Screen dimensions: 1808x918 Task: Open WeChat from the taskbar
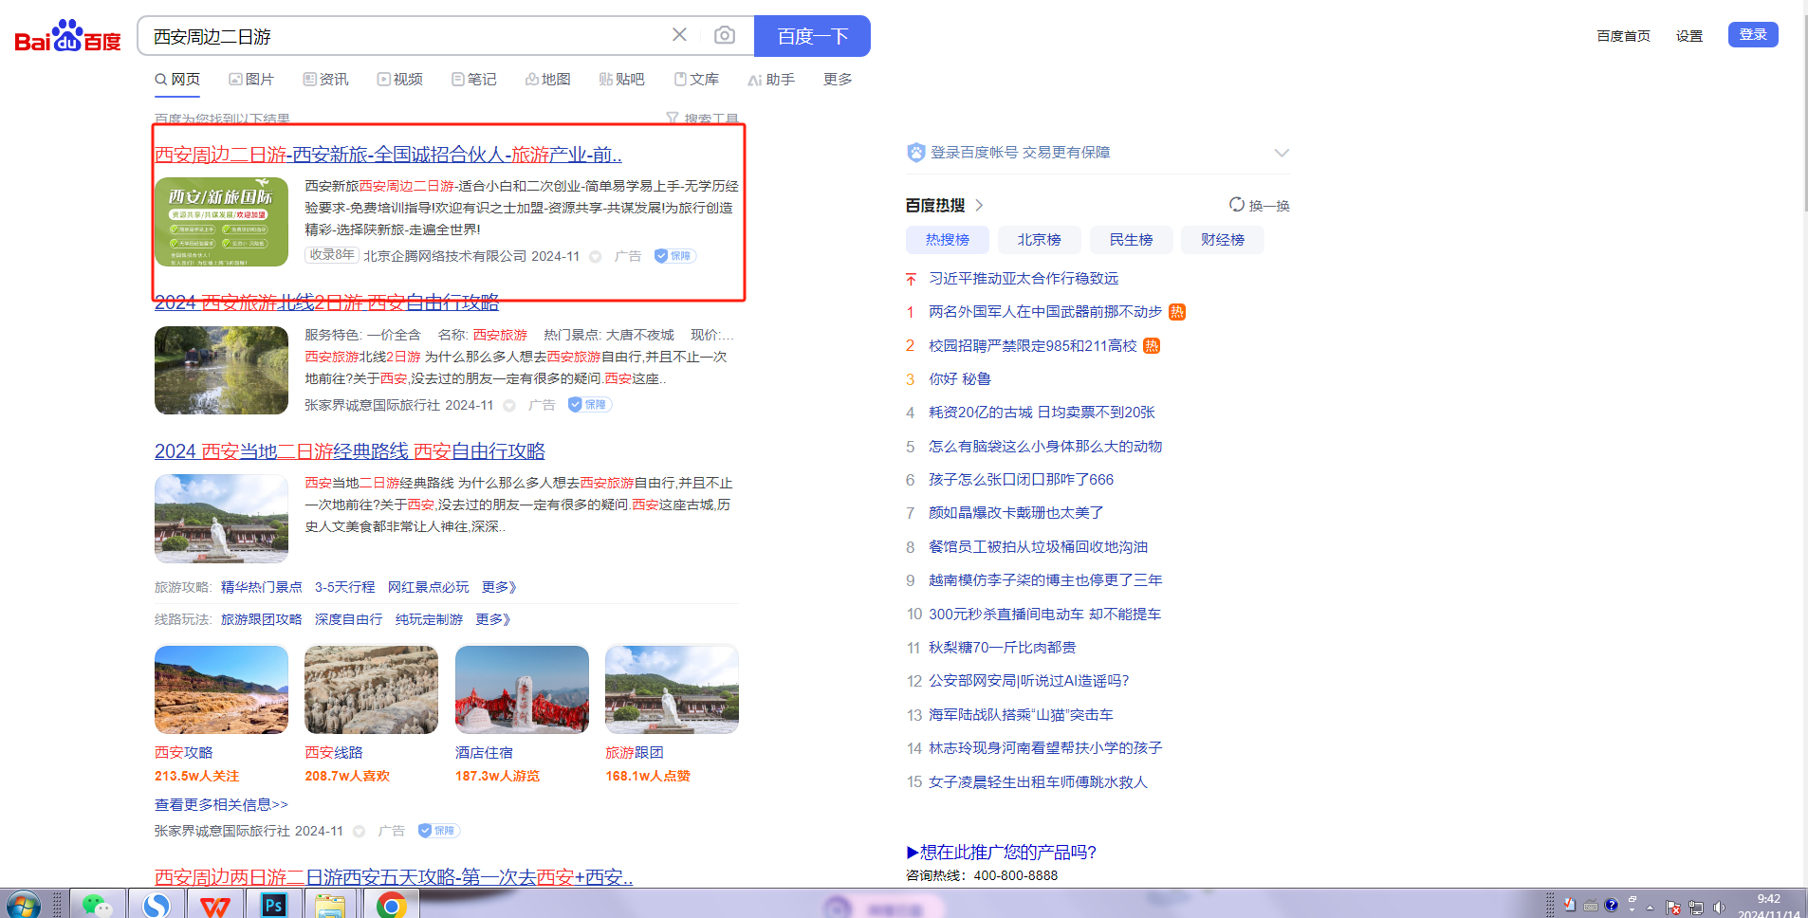point(96,905)
